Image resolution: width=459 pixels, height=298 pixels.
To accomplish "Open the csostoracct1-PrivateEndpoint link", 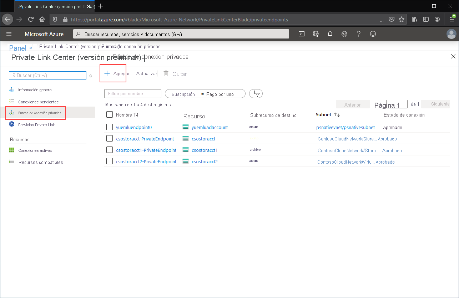I will pos(146,150).
